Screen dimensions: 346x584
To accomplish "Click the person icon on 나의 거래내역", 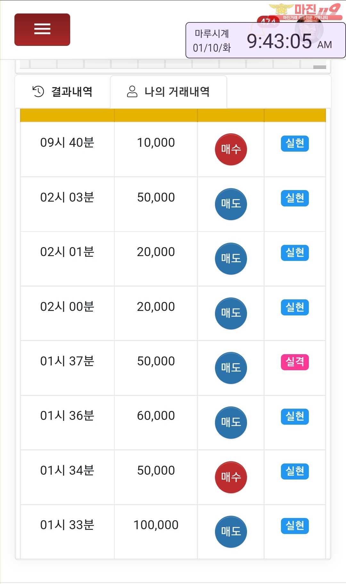I will [x=132, y=91].
